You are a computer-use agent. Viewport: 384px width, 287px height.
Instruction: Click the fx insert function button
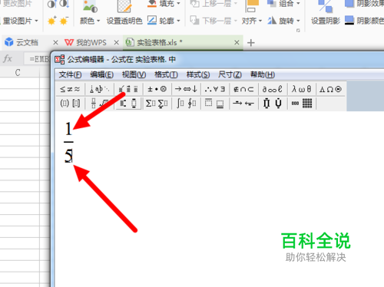pos(8,59)
